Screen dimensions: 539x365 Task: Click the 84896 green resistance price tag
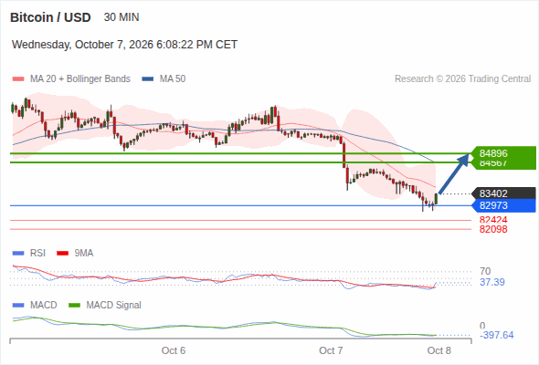503,153
